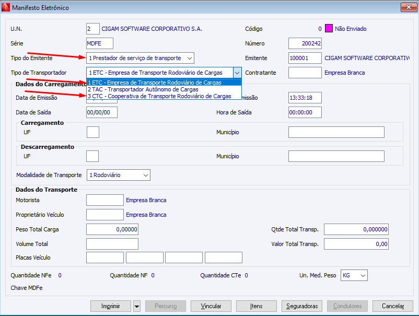
Task: Click the Quantidade NFe value 0
Action: pos(60,275)
